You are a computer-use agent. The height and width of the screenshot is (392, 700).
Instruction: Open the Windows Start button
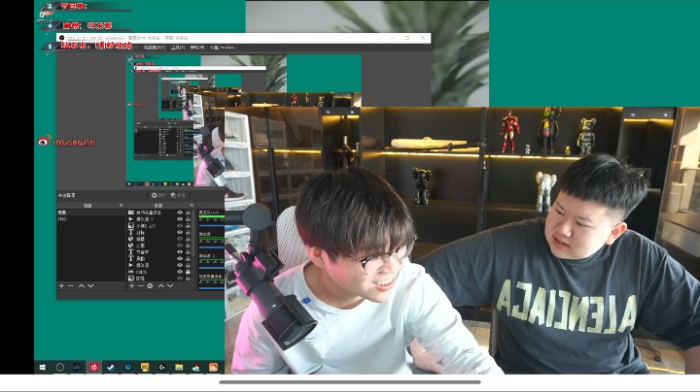coord(43,368)
